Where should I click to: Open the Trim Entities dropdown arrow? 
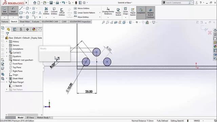(46, 17)
